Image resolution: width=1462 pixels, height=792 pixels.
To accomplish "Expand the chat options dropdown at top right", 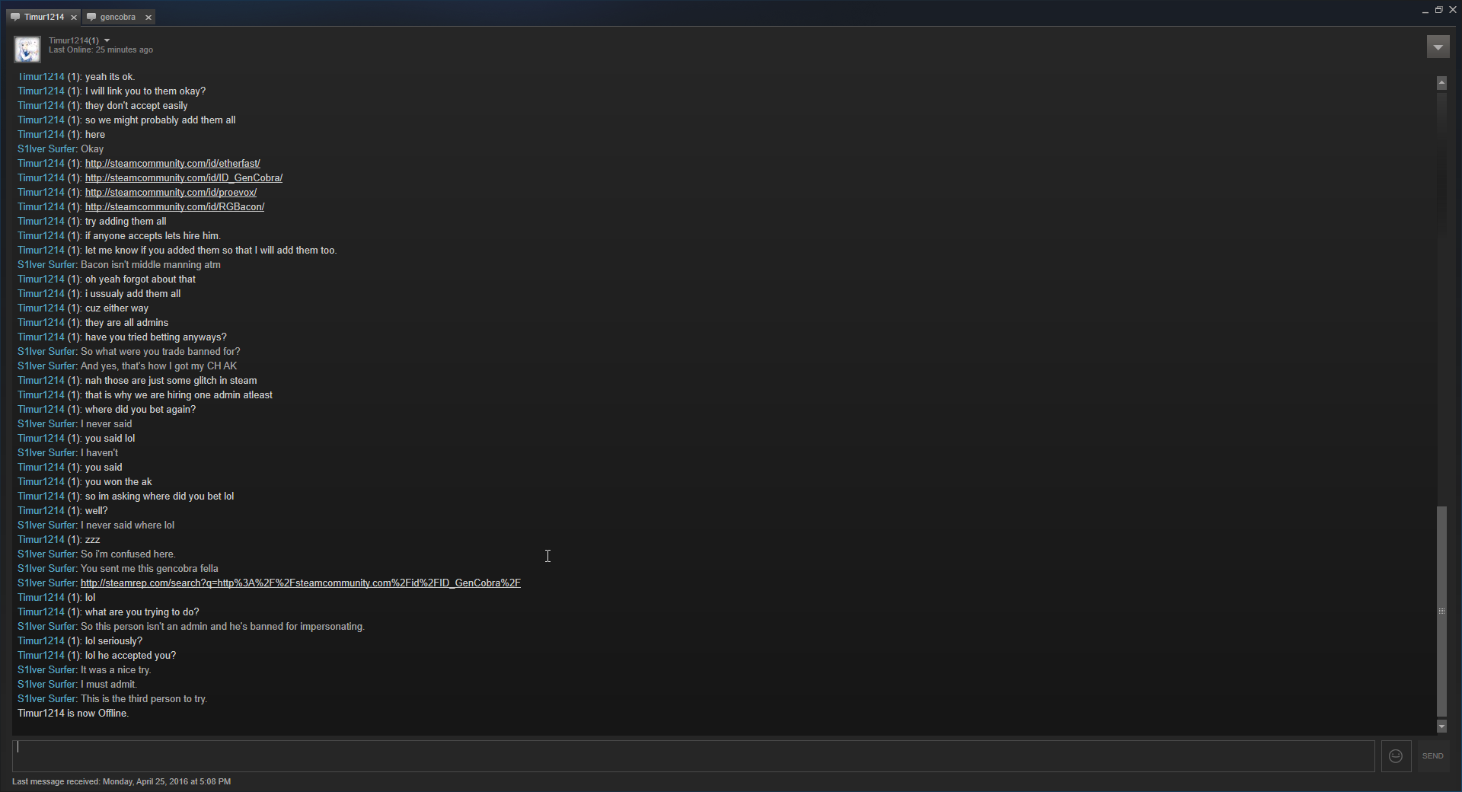I will point(1438,47).
